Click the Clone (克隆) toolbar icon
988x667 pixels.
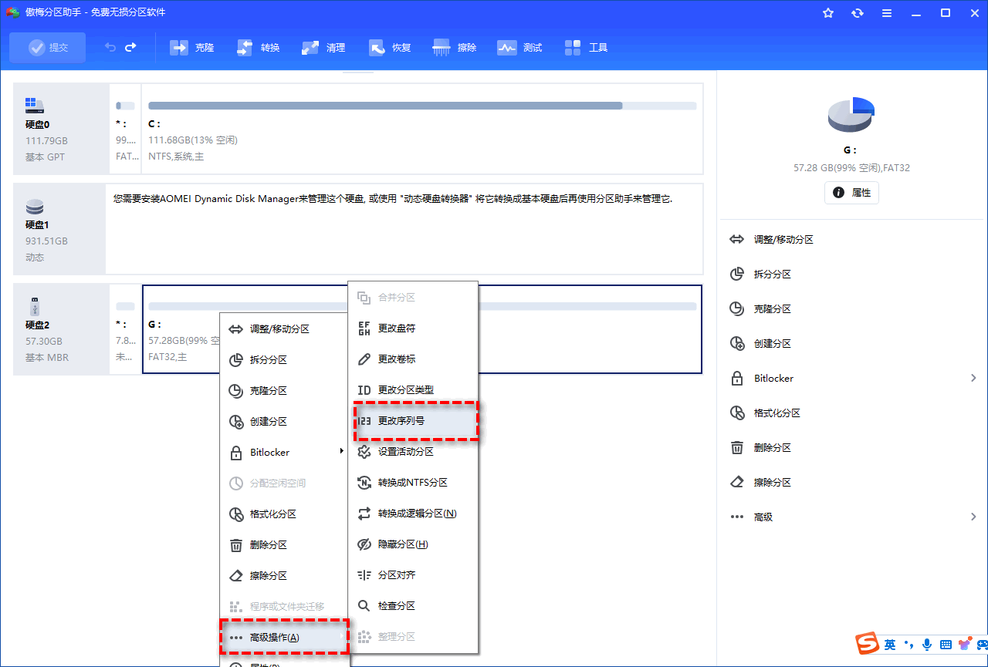point(192,48)
